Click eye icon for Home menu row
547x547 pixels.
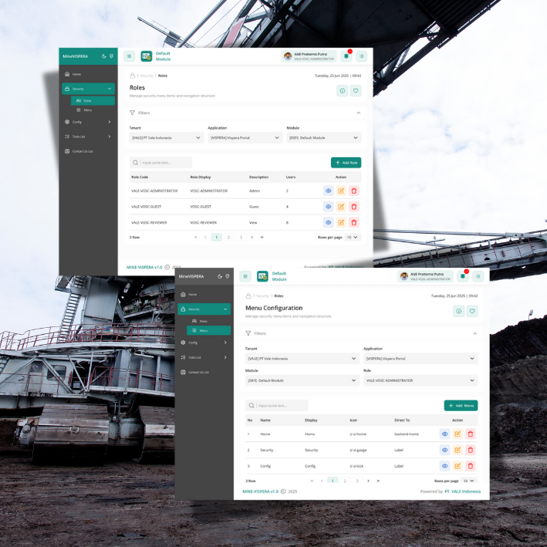(444, 434)
